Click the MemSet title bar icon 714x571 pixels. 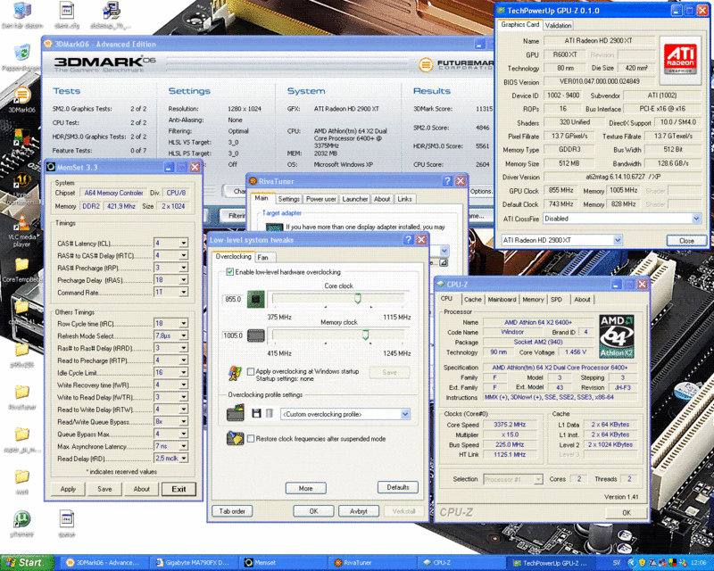tap(51, 167)
